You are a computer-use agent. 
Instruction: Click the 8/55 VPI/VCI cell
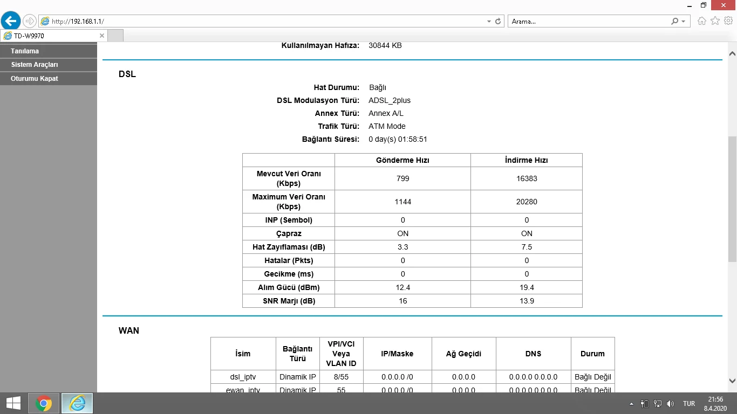tap(341, 377)
